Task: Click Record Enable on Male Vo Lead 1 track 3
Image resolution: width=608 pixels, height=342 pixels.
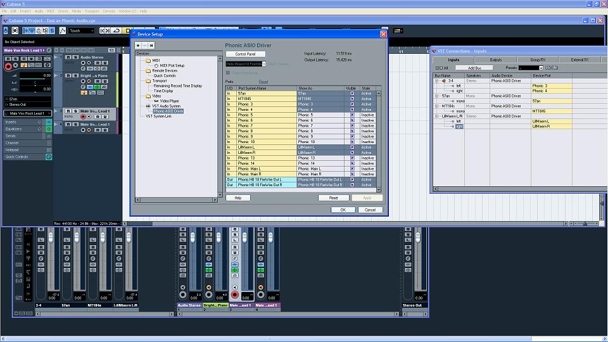Action: click(x=82, y=117)
